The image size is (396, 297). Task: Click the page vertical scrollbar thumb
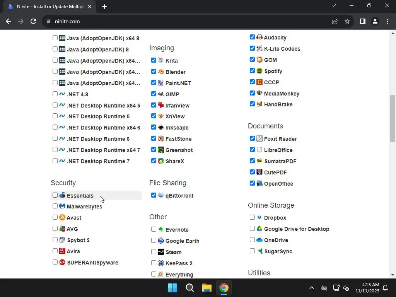pos(393,119)
